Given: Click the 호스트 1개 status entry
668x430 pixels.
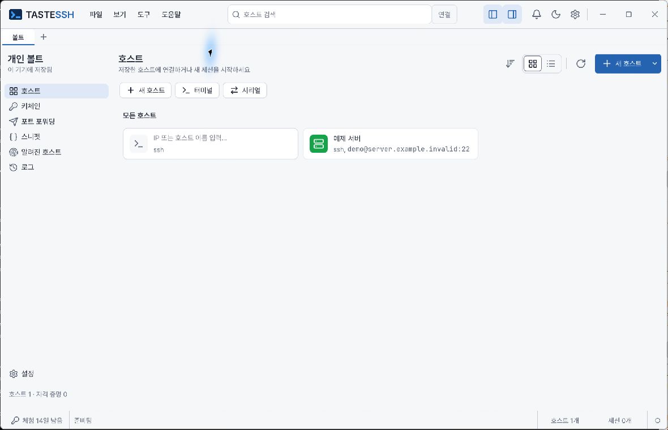Looking at the screenshot, I should point(564,420).
